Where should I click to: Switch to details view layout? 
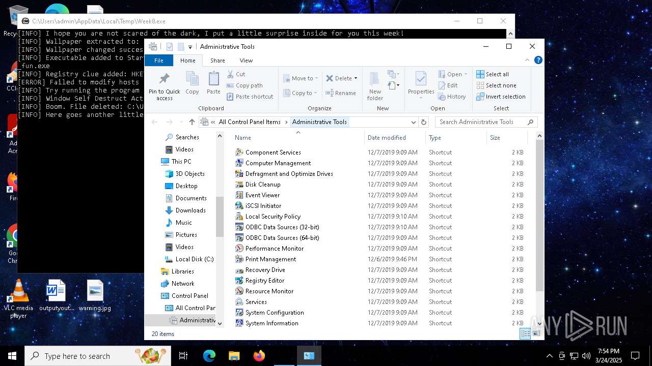[x=525, y=334]
